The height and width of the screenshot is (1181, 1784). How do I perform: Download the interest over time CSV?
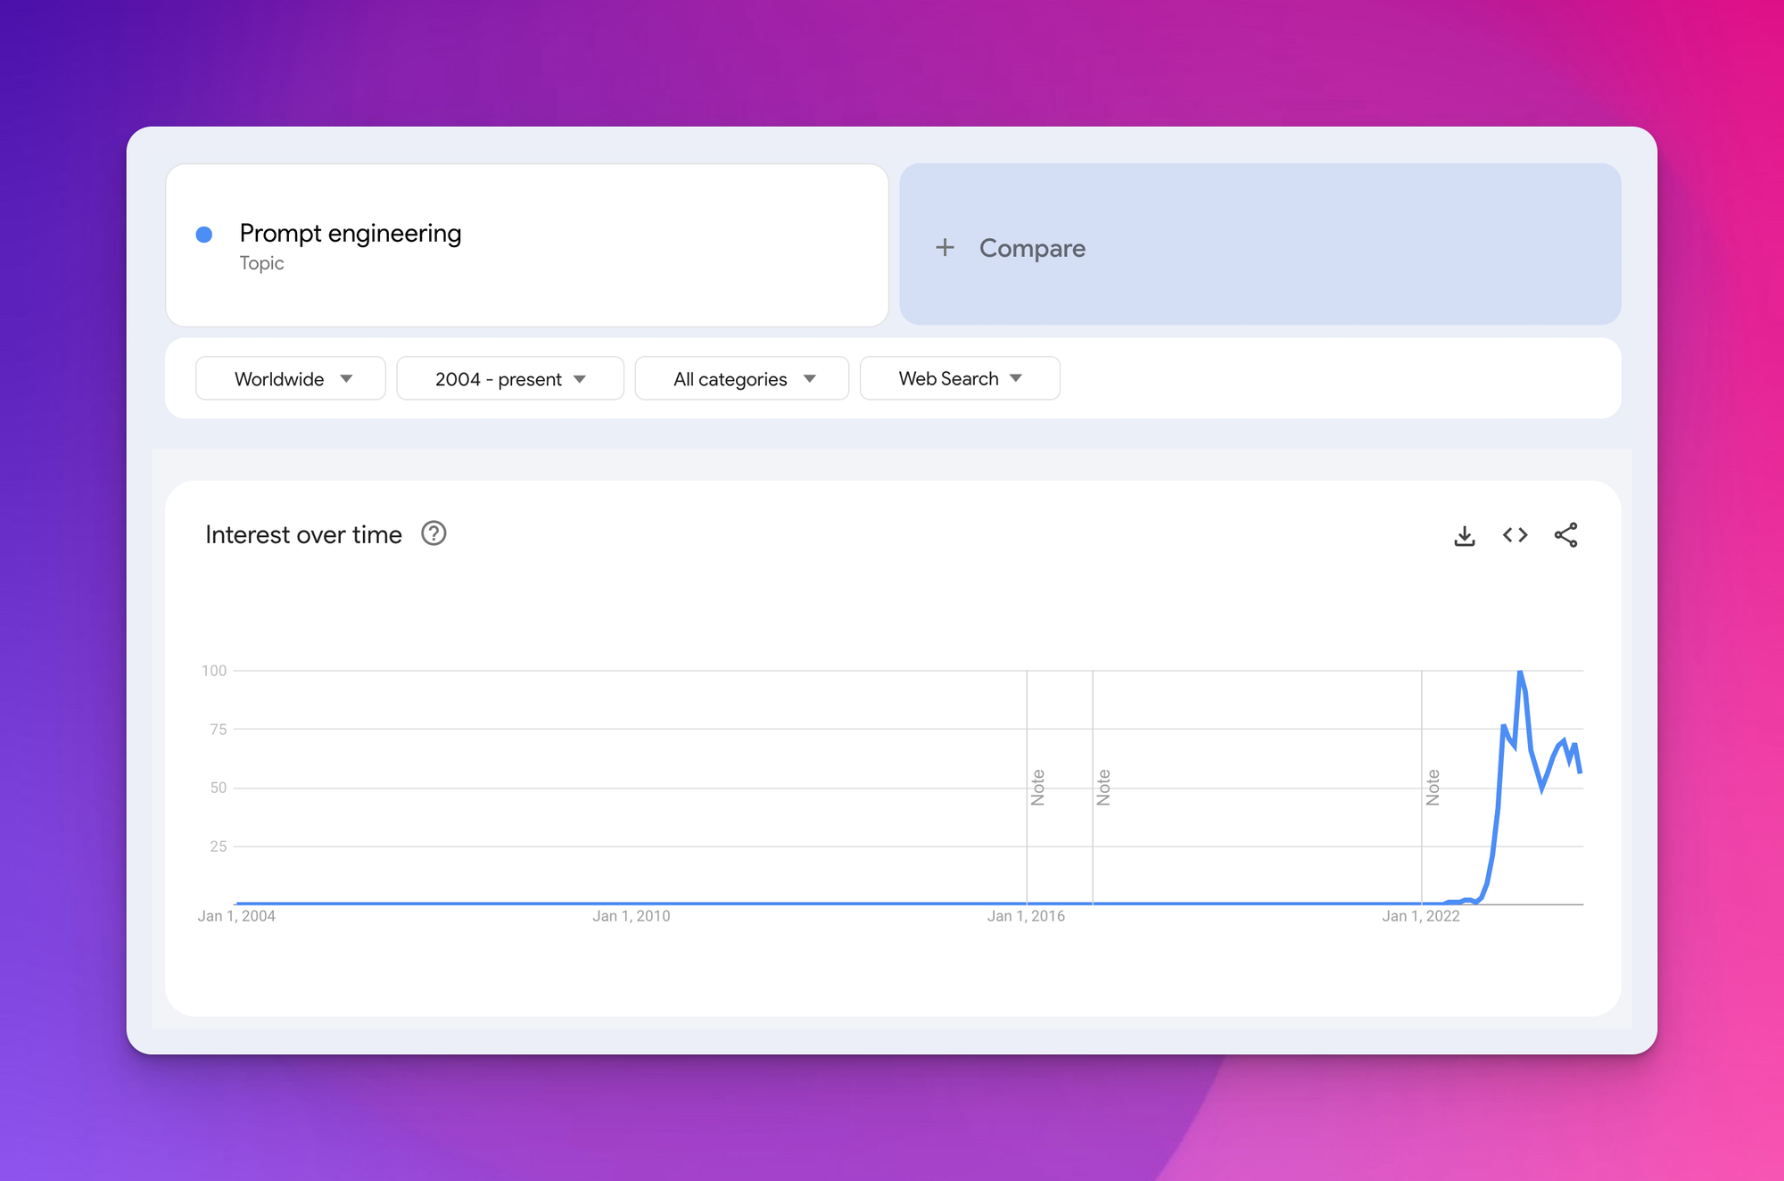point(1464,535)
